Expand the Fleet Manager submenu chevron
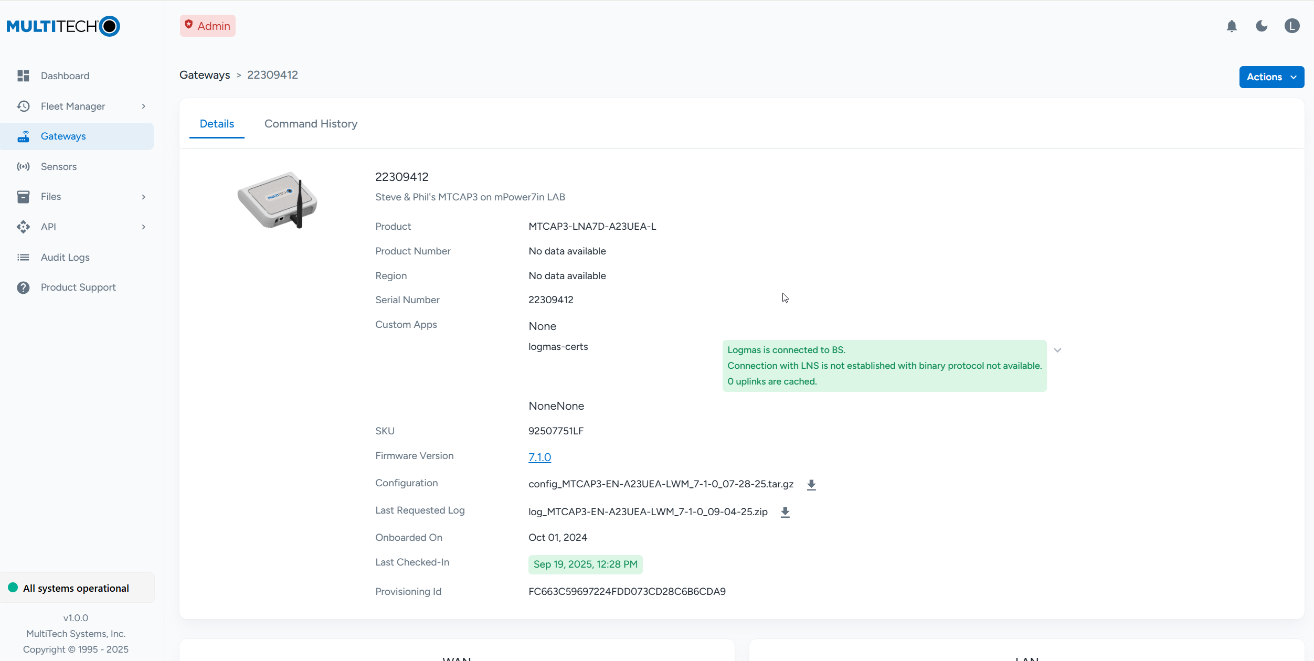 (x=143, y=106)
